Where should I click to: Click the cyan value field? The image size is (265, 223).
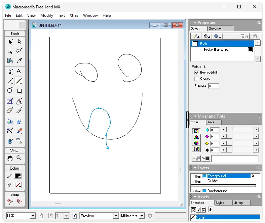tap(215, 130)
